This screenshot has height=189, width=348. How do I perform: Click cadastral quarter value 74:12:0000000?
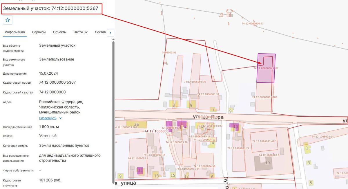pos(52,92)
